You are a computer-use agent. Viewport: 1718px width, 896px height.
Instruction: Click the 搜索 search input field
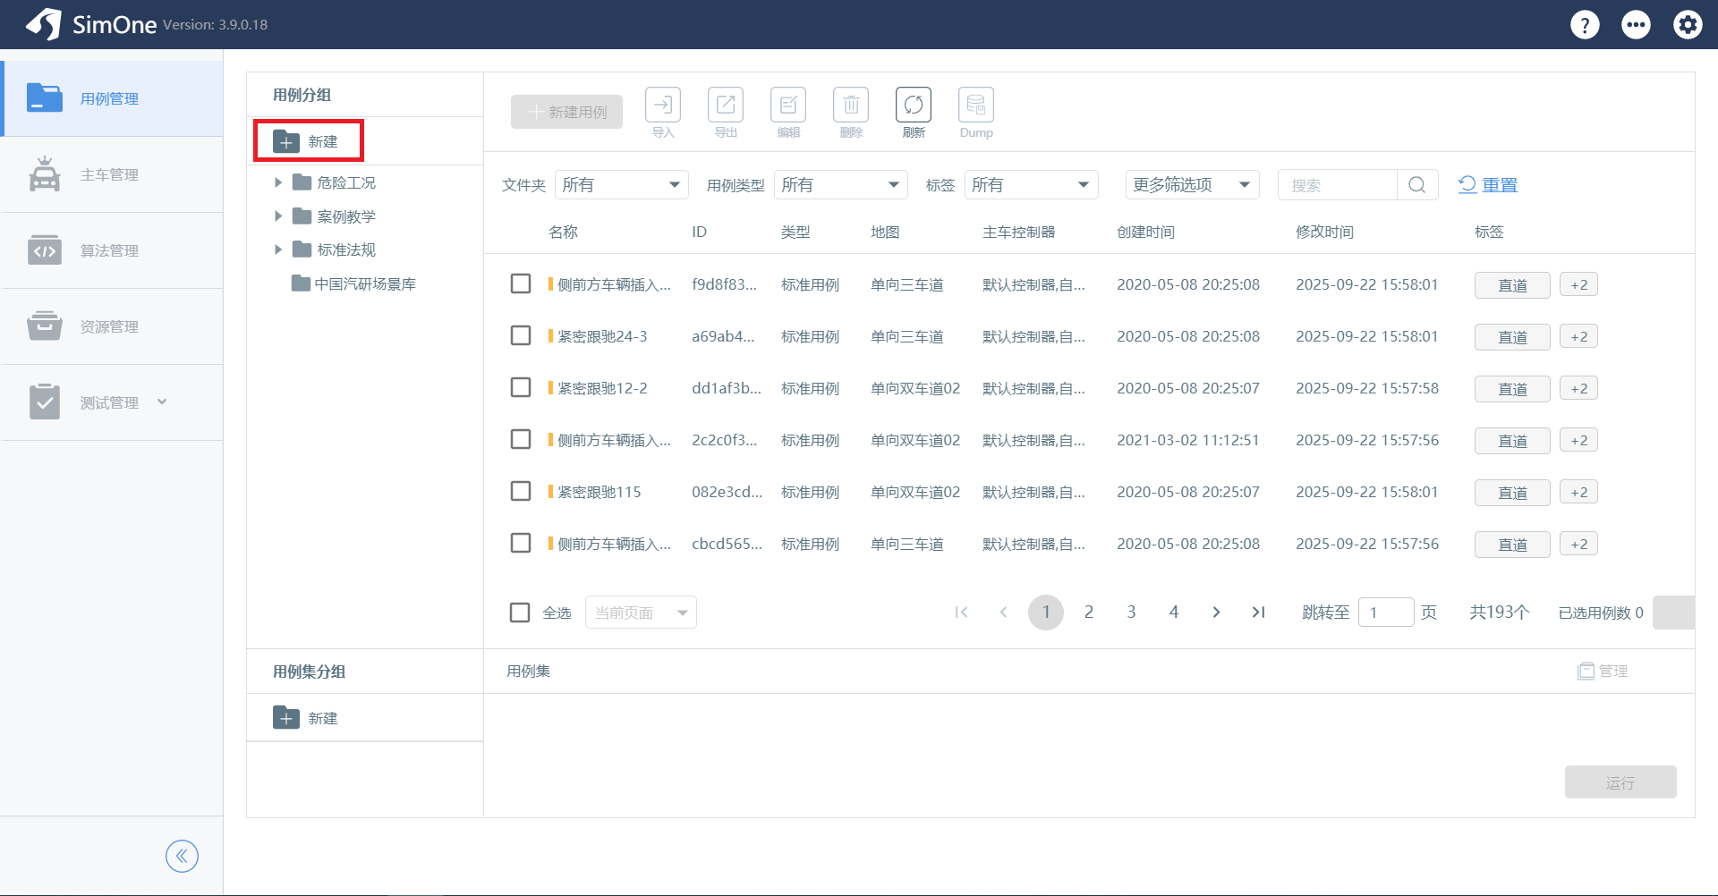1338,185
